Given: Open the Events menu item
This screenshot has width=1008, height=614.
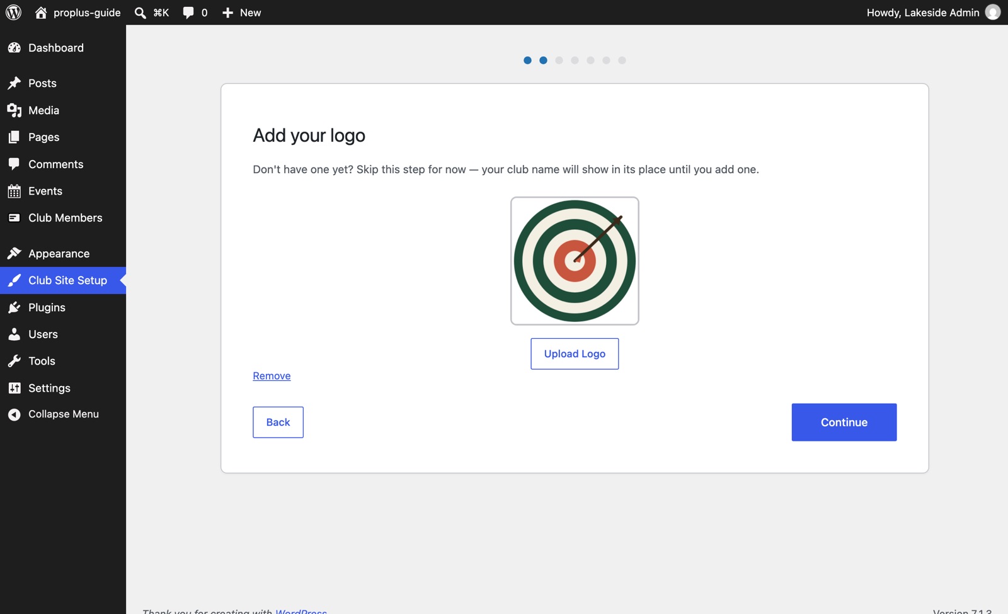Looking at the screenshot, I should tap(63, 191).
